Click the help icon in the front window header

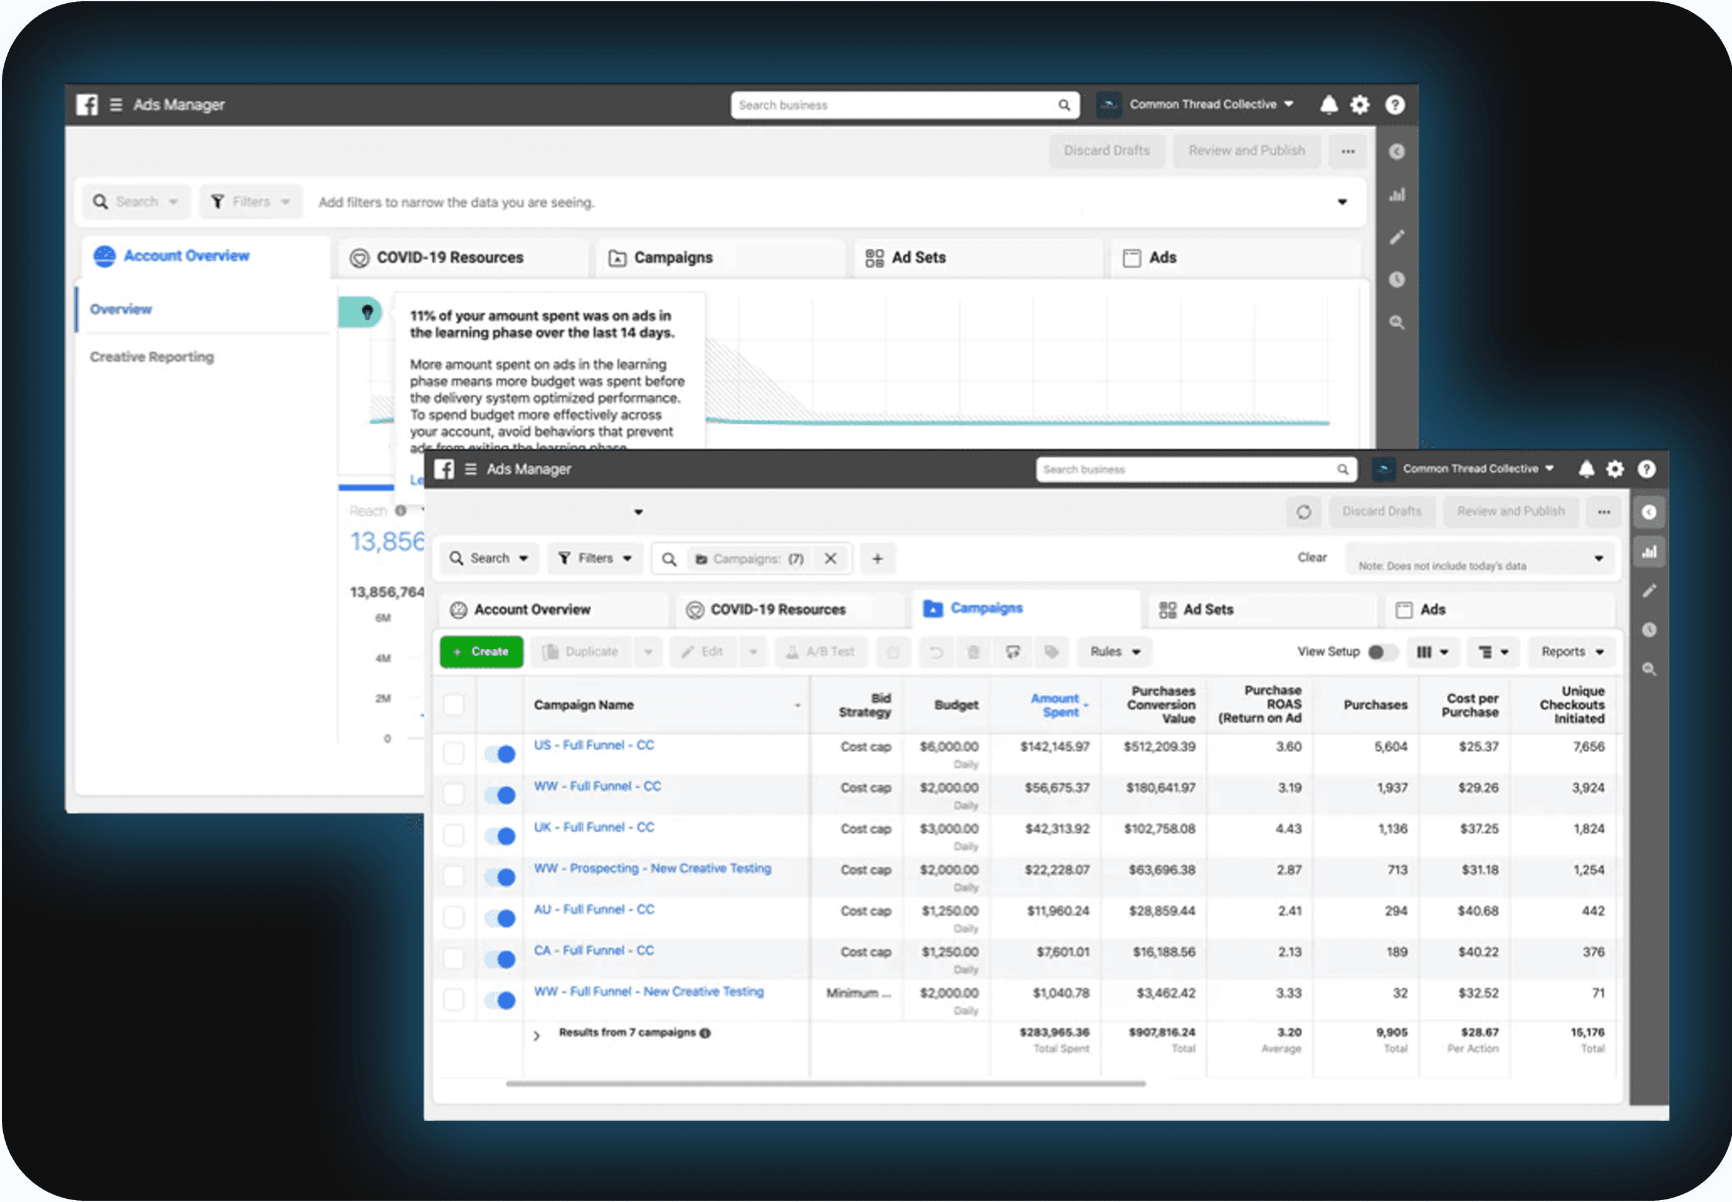tap(1647, 469)
